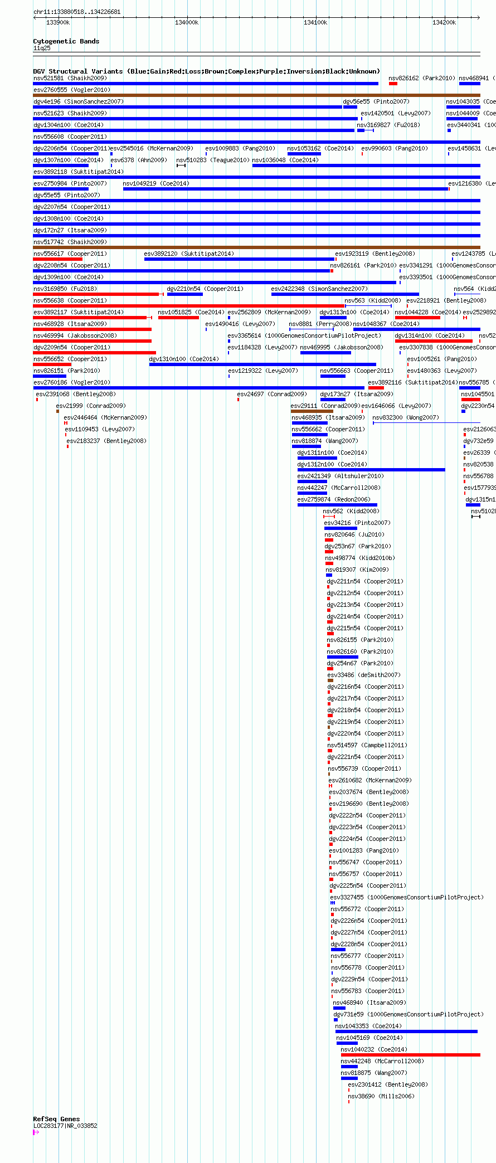Open the nsv826151 (Park2010) variant label
The image size is (496, 1163).
point(66,371)
